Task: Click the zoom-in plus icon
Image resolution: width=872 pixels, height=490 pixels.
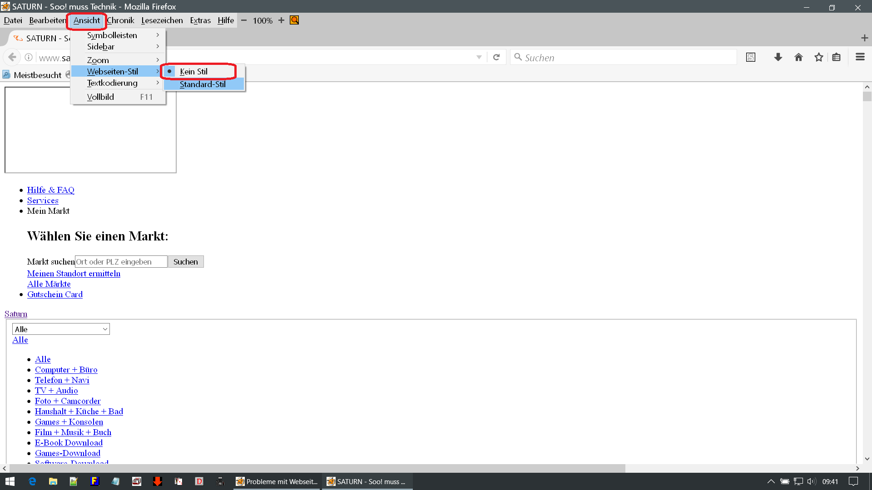Action: [x=281, y=20]
